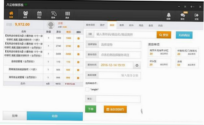Focus the 输入服务金额 amount field
This screenshot has height=125, width=204.
[x=119, y=75]
